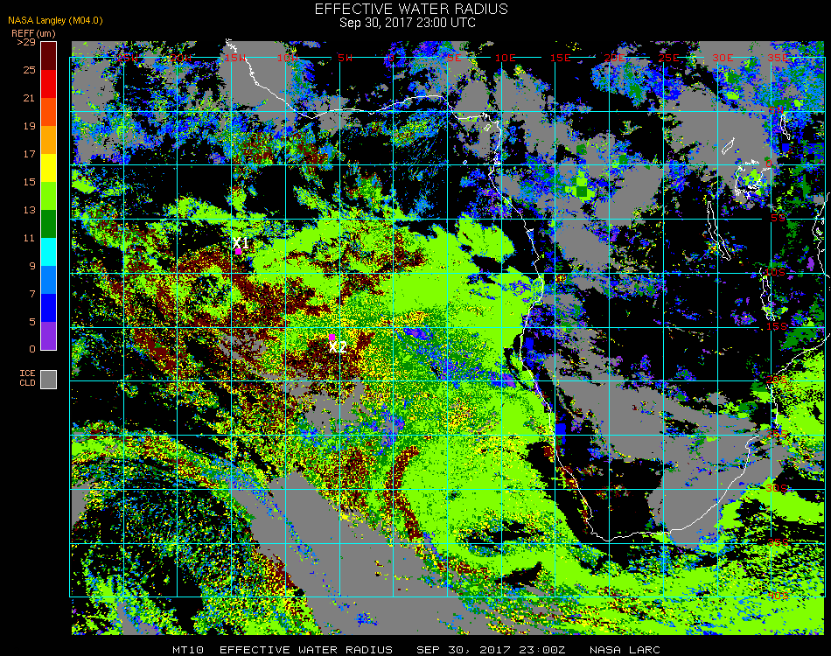The width and height of the screenshot is (831, 656).
Task: Click the '19' legend value
Action: 29,126
